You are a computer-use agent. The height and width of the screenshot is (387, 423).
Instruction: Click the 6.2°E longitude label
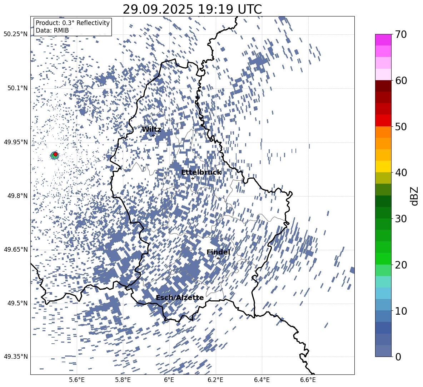(x=215, y=380)
